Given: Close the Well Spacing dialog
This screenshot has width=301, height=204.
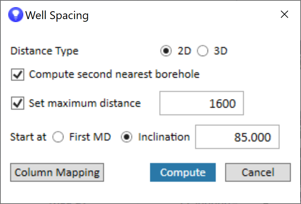Looking at the screenshot, I should 284,15.
